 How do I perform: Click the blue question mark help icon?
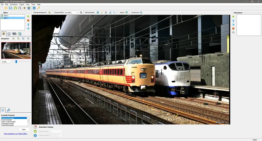[35, 135]
